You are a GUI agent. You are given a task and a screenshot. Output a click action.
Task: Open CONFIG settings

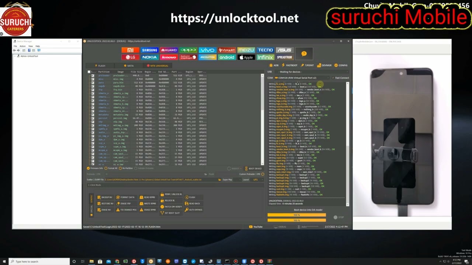pyautogui.click(x=341, y=65)
